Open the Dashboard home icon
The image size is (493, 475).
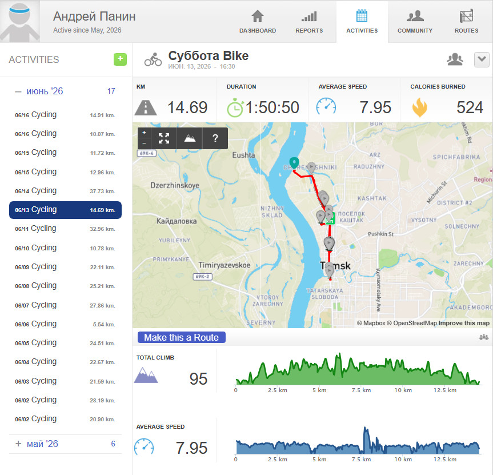tap(258, 16)
